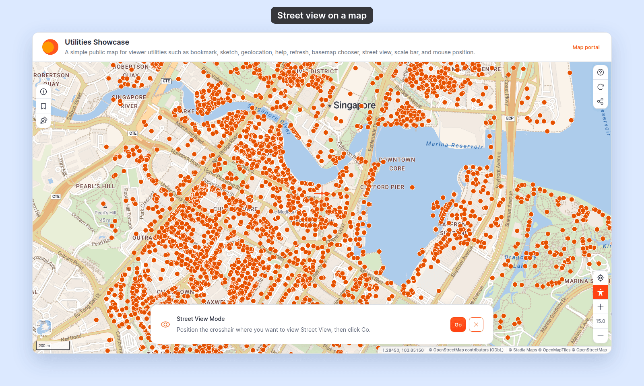
Task: Toggle the street view pegman button
Action: [601, 292]
